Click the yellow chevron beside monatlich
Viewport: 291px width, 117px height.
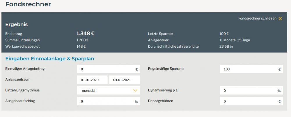[x=135, y=91]
